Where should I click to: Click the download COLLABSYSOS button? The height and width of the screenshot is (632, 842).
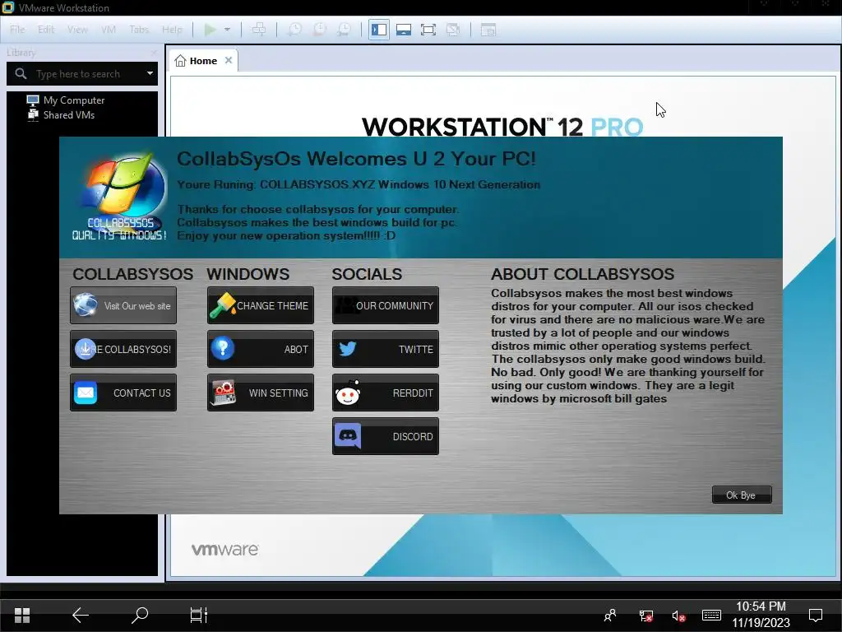(x=123, y=349)
